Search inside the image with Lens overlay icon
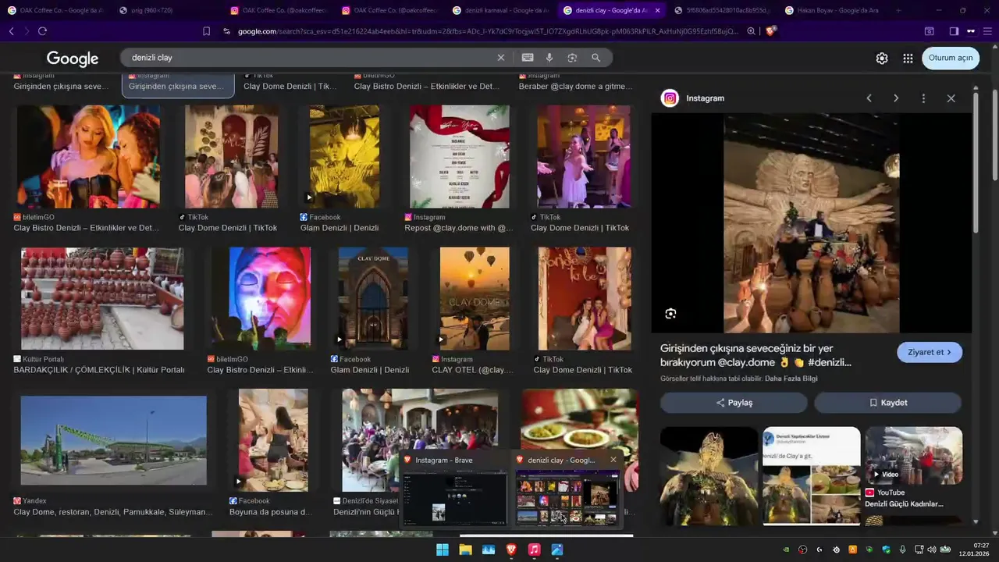The image size is (999, 562). (x=670, y=314)
